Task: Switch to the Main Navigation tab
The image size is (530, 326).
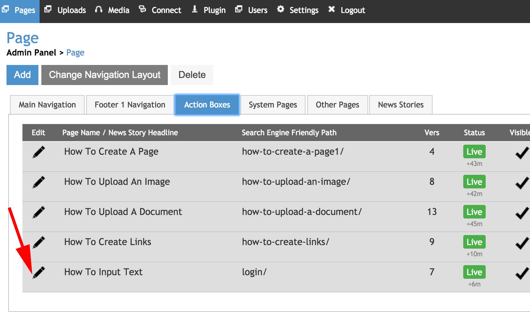Action: point(47,105)
